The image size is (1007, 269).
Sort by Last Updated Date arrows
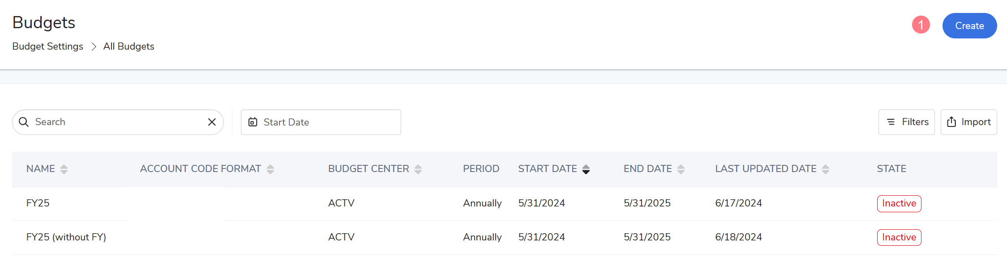(826, 169)
